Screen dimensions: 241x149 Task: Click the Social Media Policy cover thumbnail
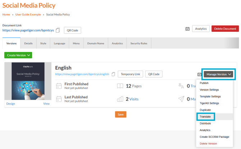coord(28,81)
